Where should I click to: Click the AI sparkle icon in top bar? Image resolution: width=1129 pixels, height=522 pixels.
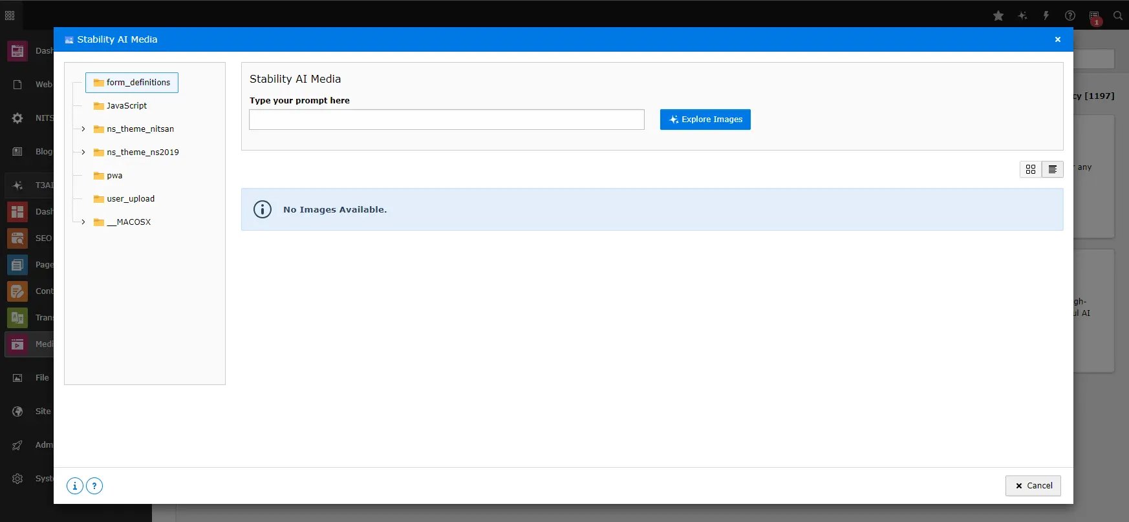pyautogui.click(x=1022, y=16)
